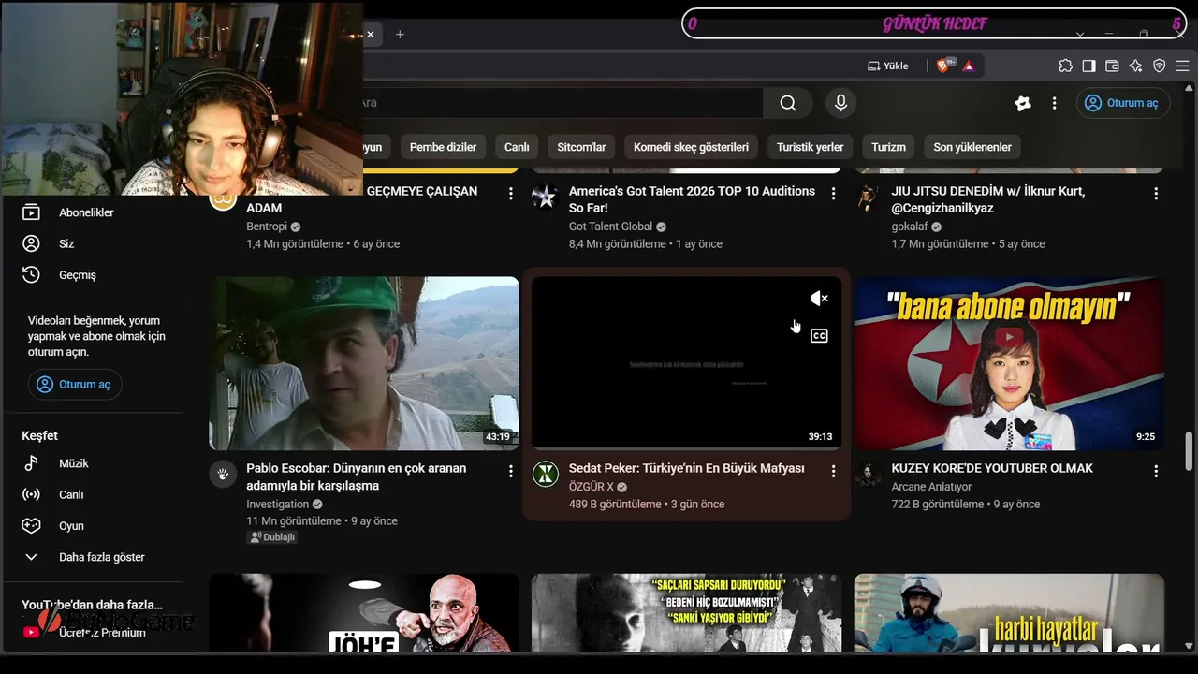The width and height of the screenshot is (1198, 674).
Task: Open the Got Talent Global channel avatar
Action: pos(545,197)
